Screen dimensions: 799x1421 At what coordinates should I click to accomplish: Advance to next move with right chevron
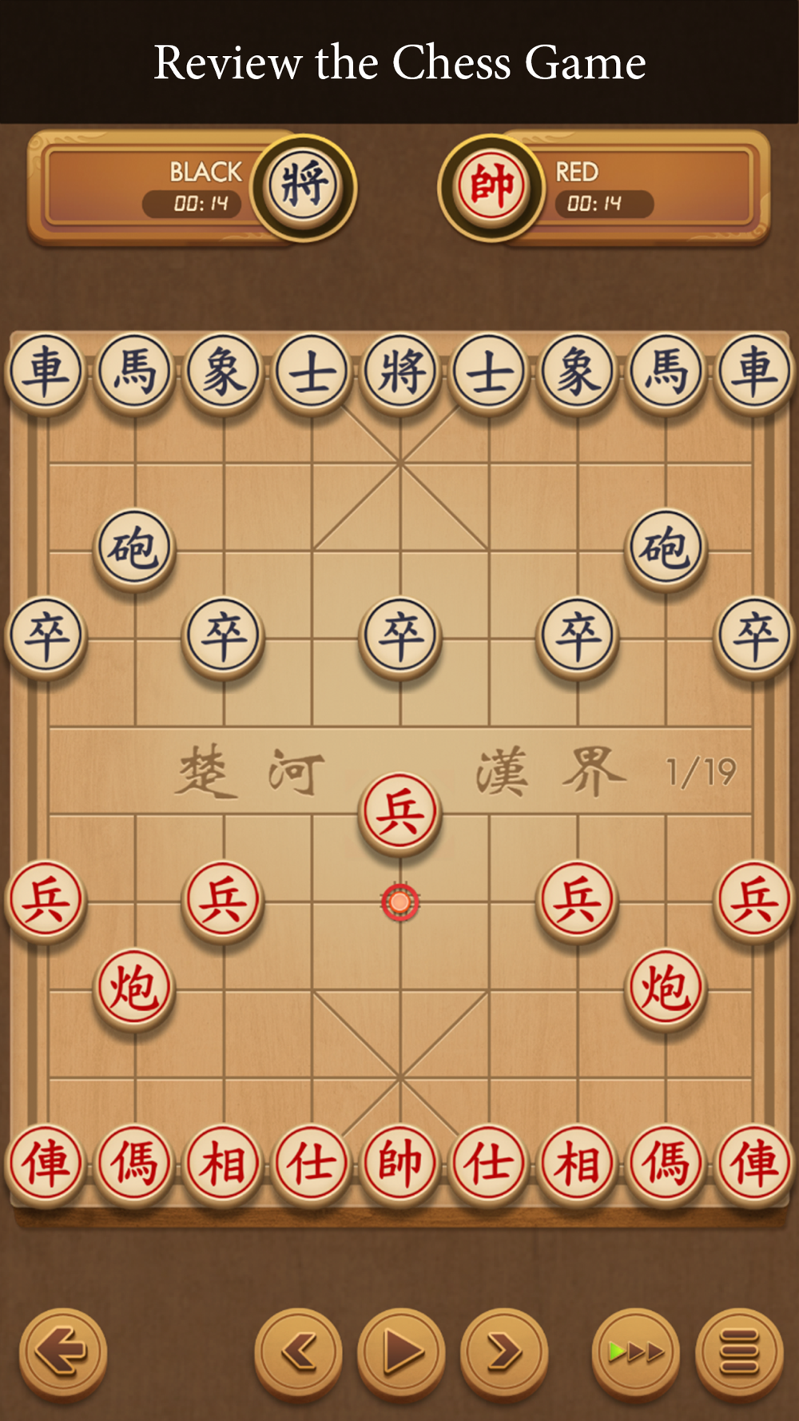tap(504, 1352)
